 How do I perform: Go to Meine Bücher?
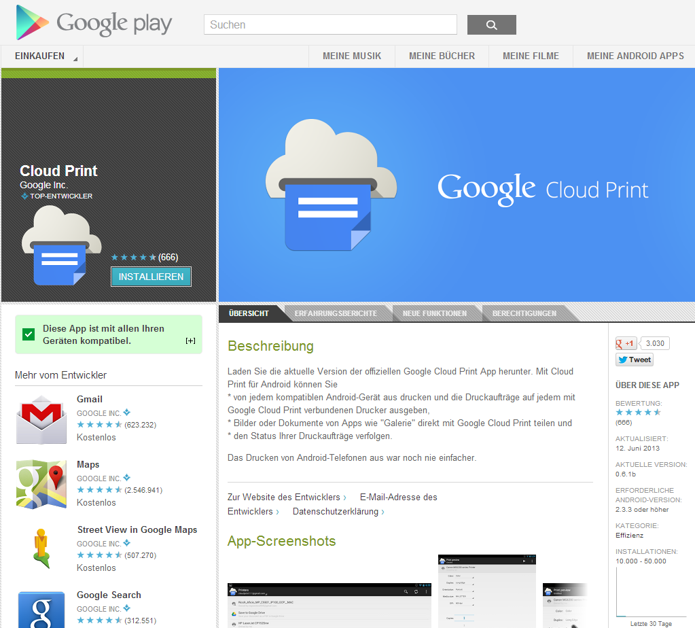point(442,56)
